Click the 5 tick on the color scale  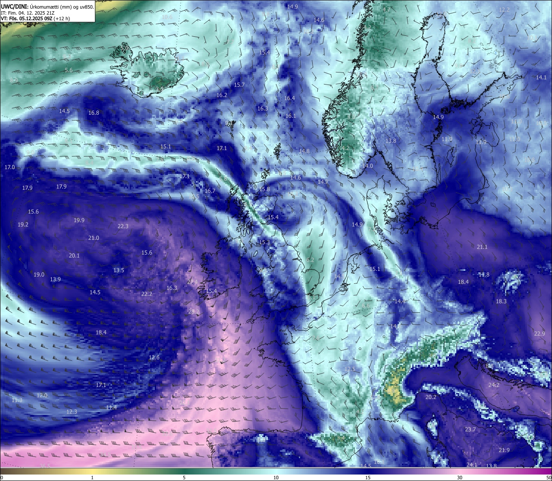point(184,478)
